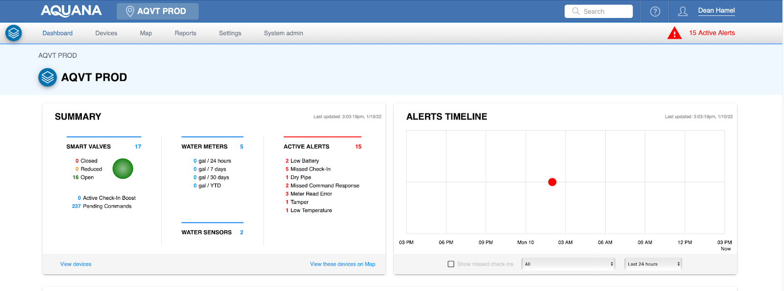This screenshot has width=784, height=291.
Task: Click the Water Meters count 5
Action: tap(242, 146)
